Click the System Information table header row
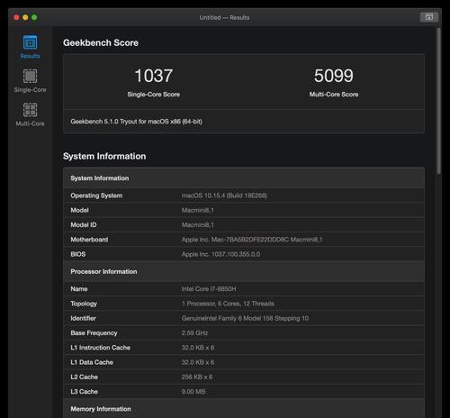The image size is (450, 418). 244,178
